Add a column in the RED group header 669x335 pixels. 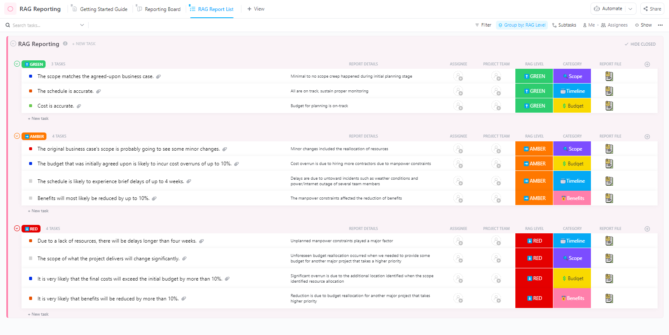coord(647,229)
